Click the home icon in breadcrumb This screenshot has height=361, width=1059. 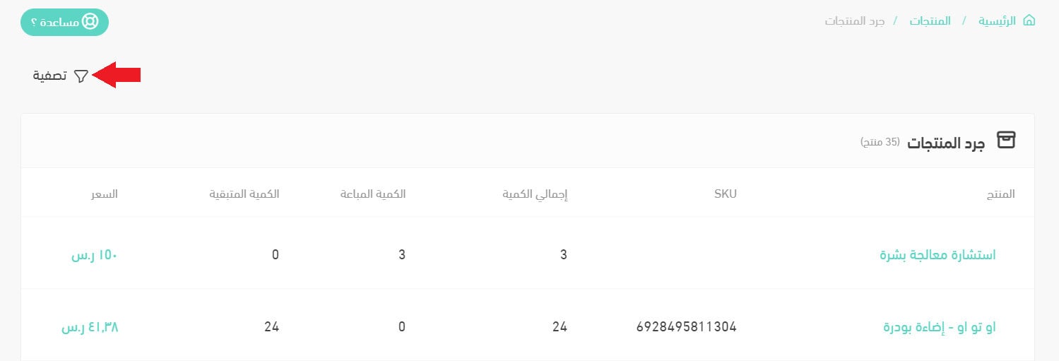1029,20
